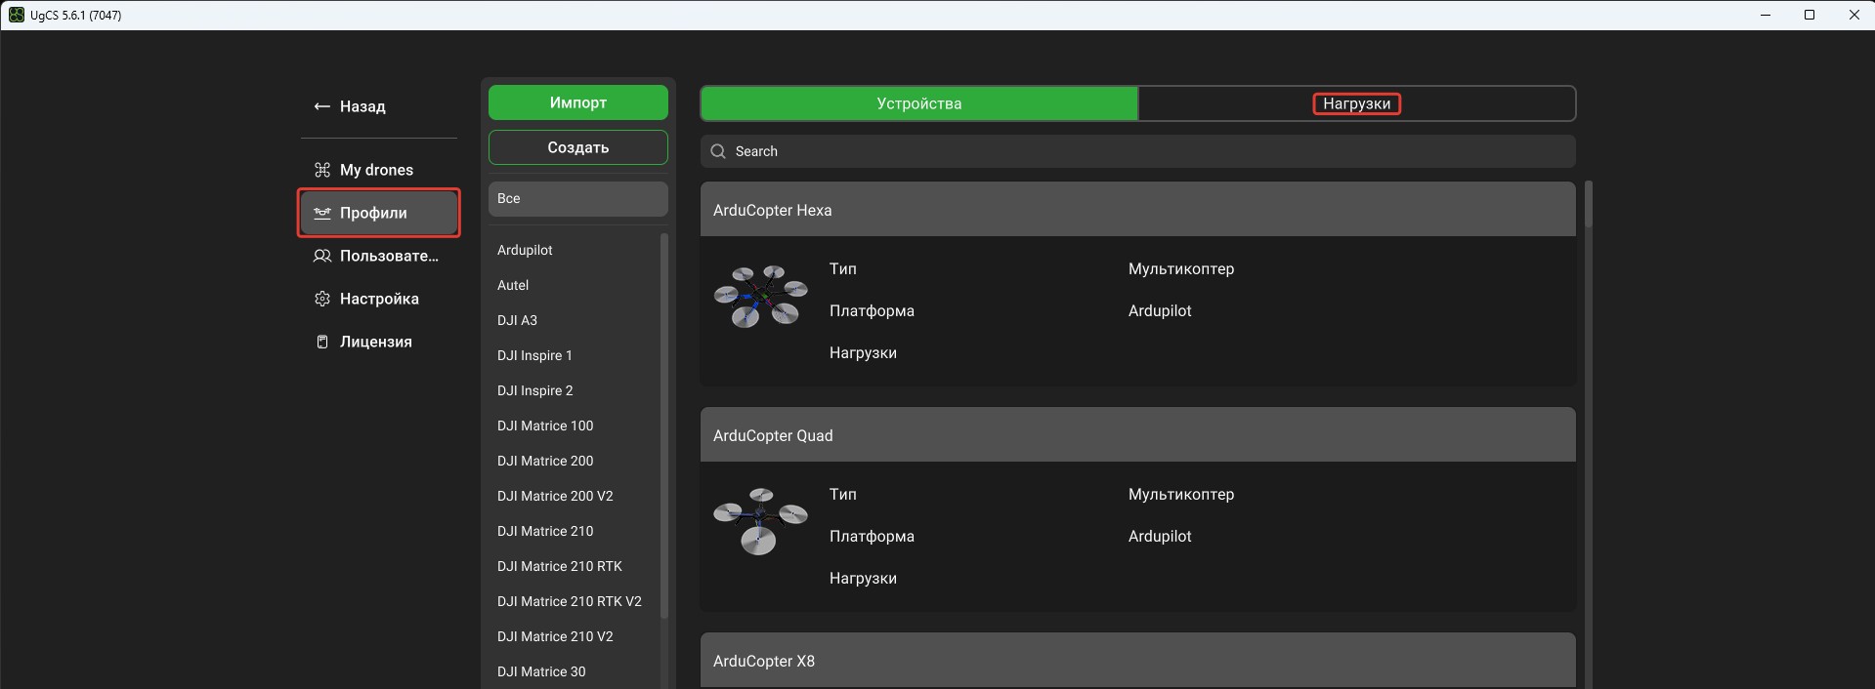Click the My drones quadcopter icon

tap(322, 170)
